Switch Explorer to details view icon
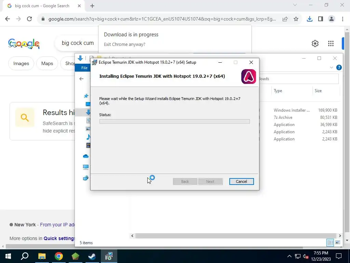 coord(330,242)
